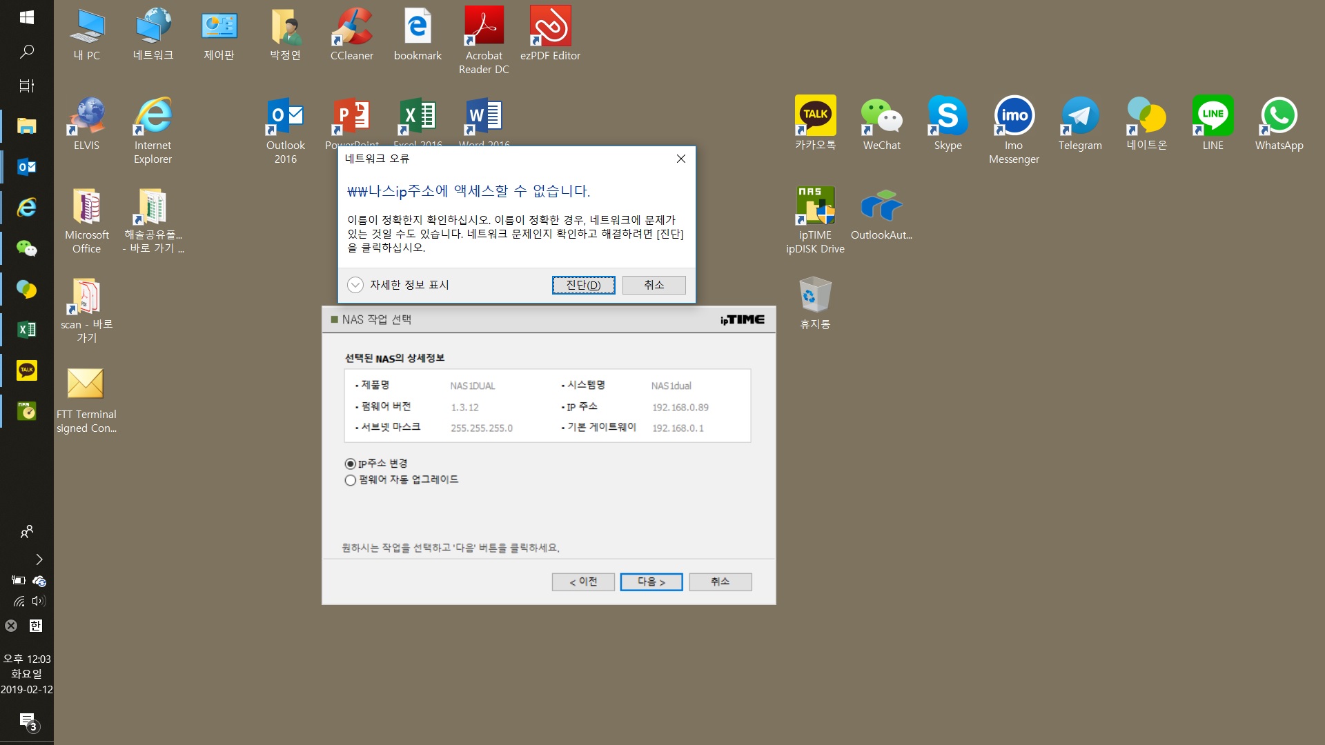1325x745 pixels.
Task: Open the CCleaner desktop icon
Action: pyautogui.click(x=351, y=34)
